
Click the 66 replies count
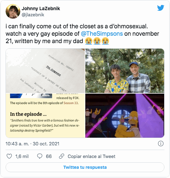click(x=49, y=156)
